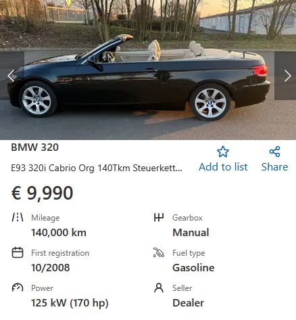Click the Share link text
This screenshot has height=320, width=296.
(x=274, y=167)
